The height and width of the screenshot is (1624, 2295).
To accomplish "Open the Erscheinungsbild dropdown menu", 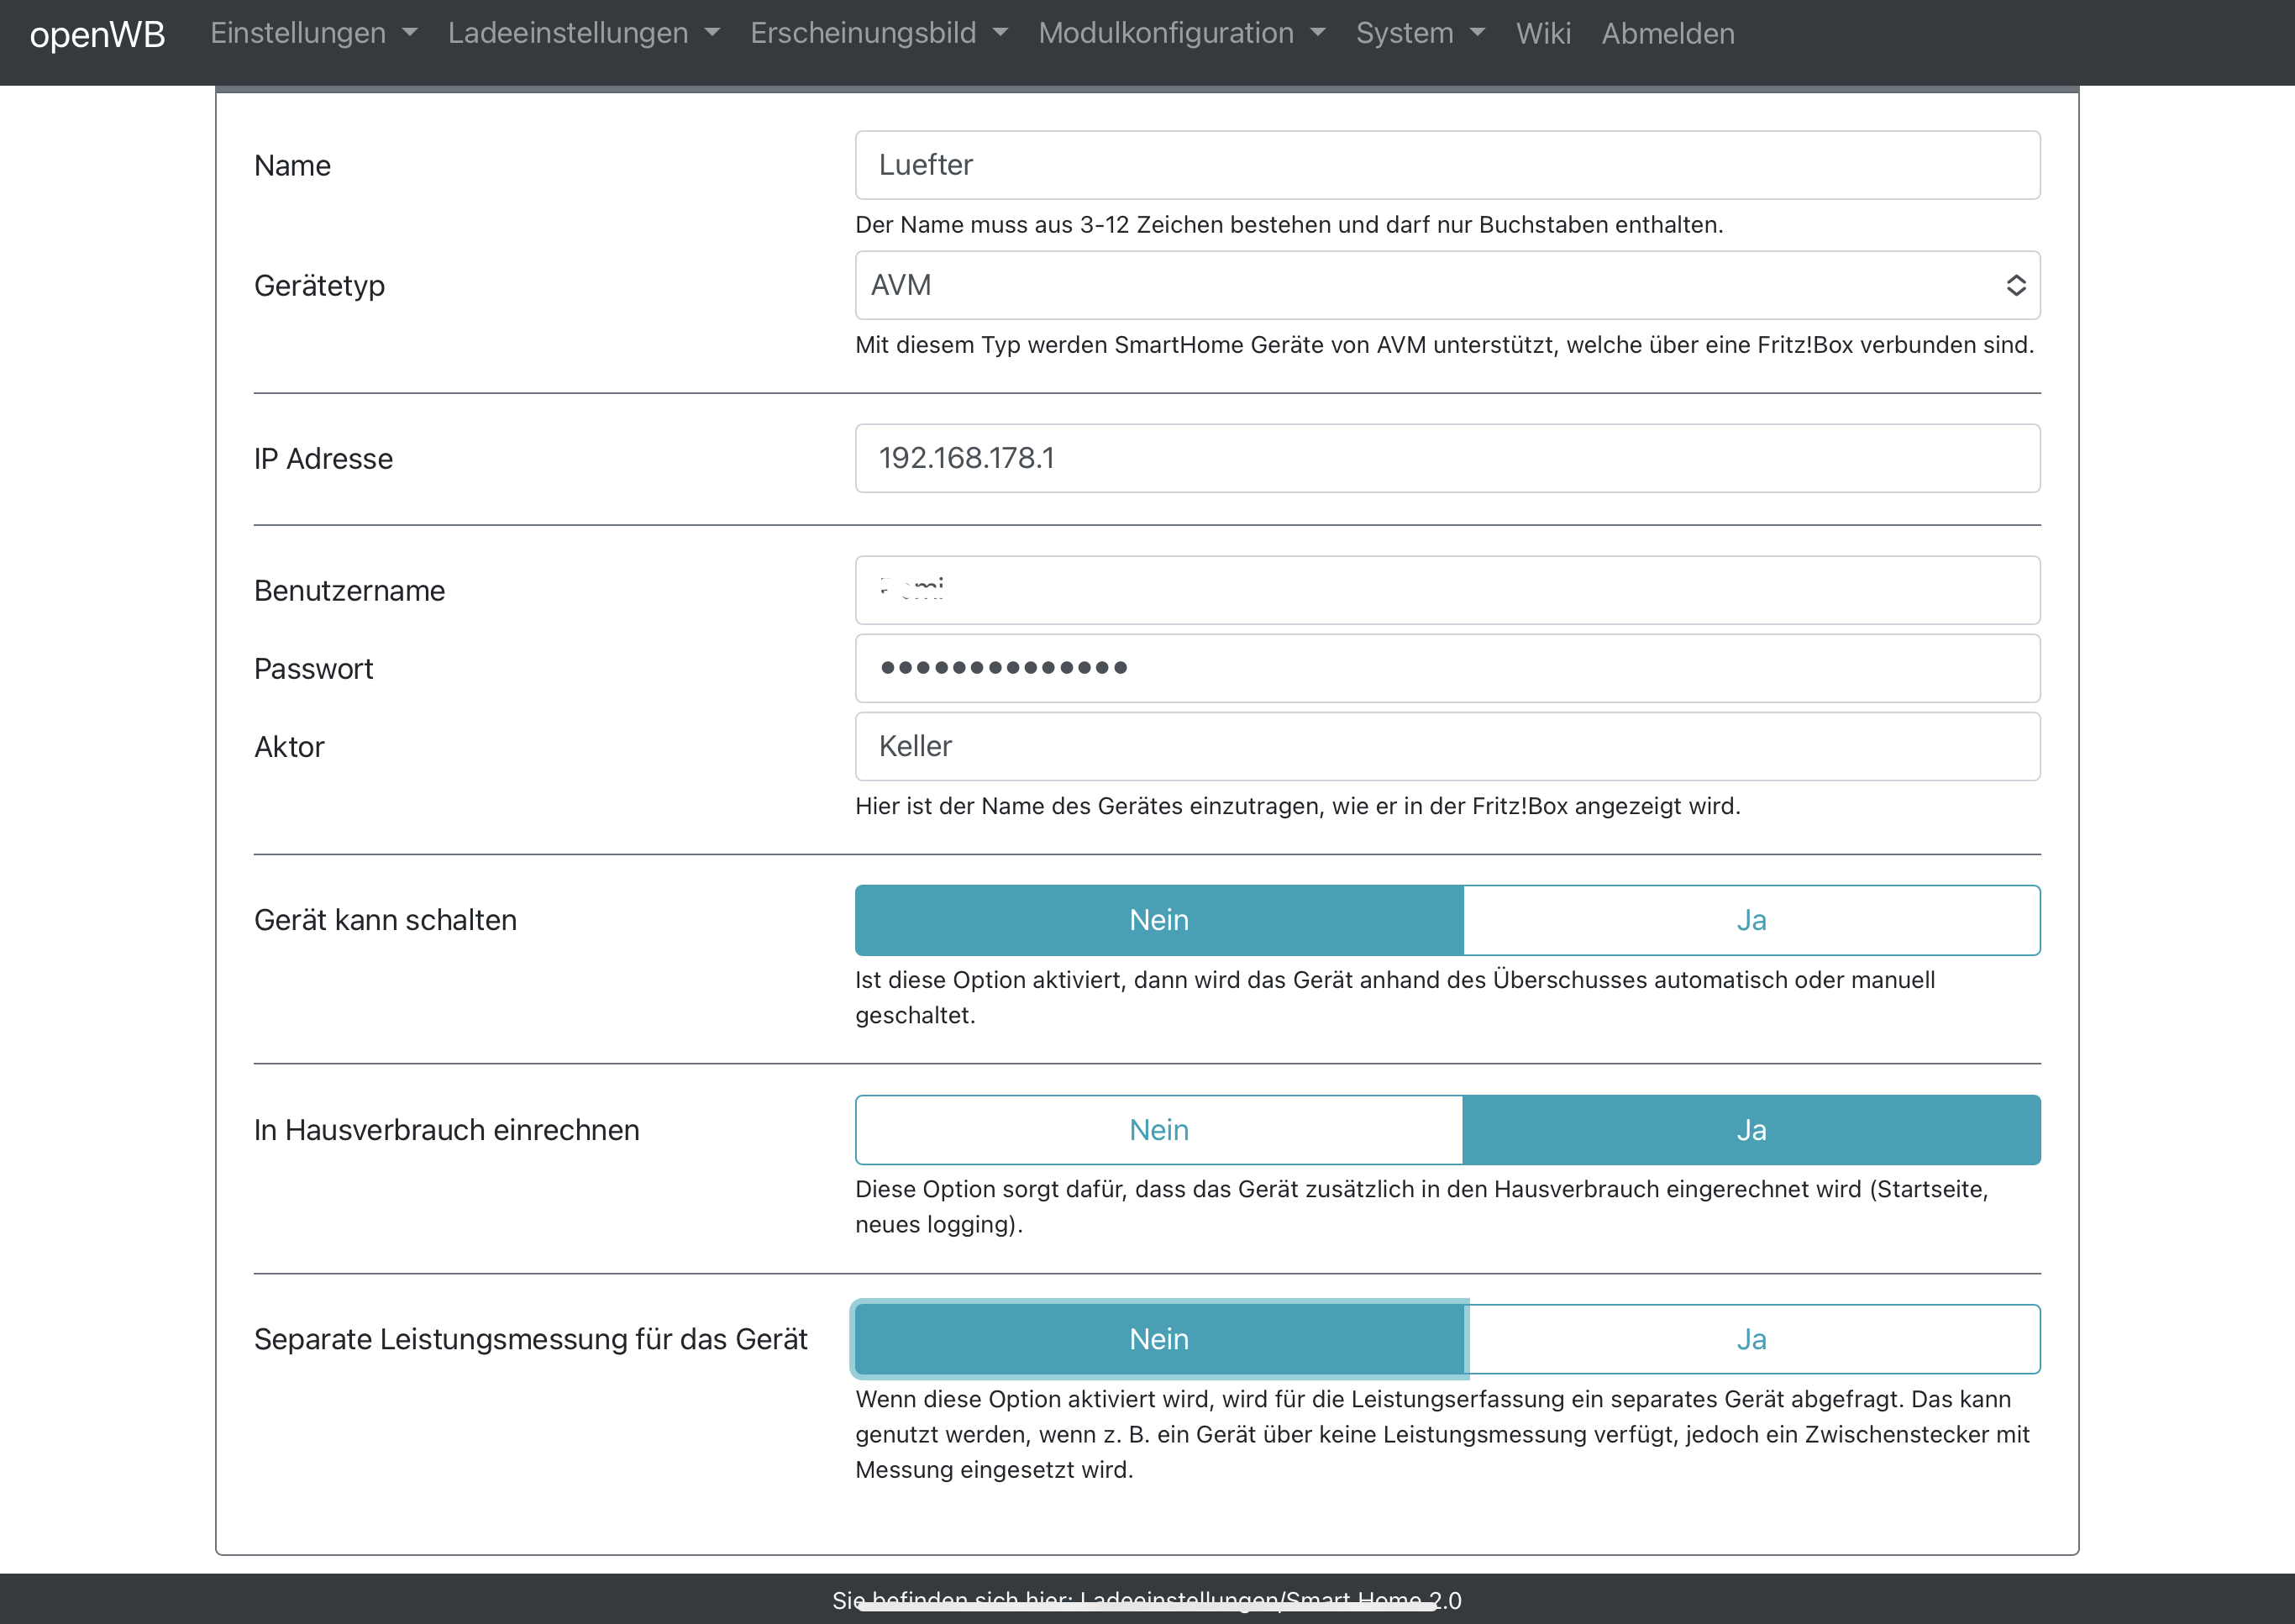I will (x=878, y=34).
